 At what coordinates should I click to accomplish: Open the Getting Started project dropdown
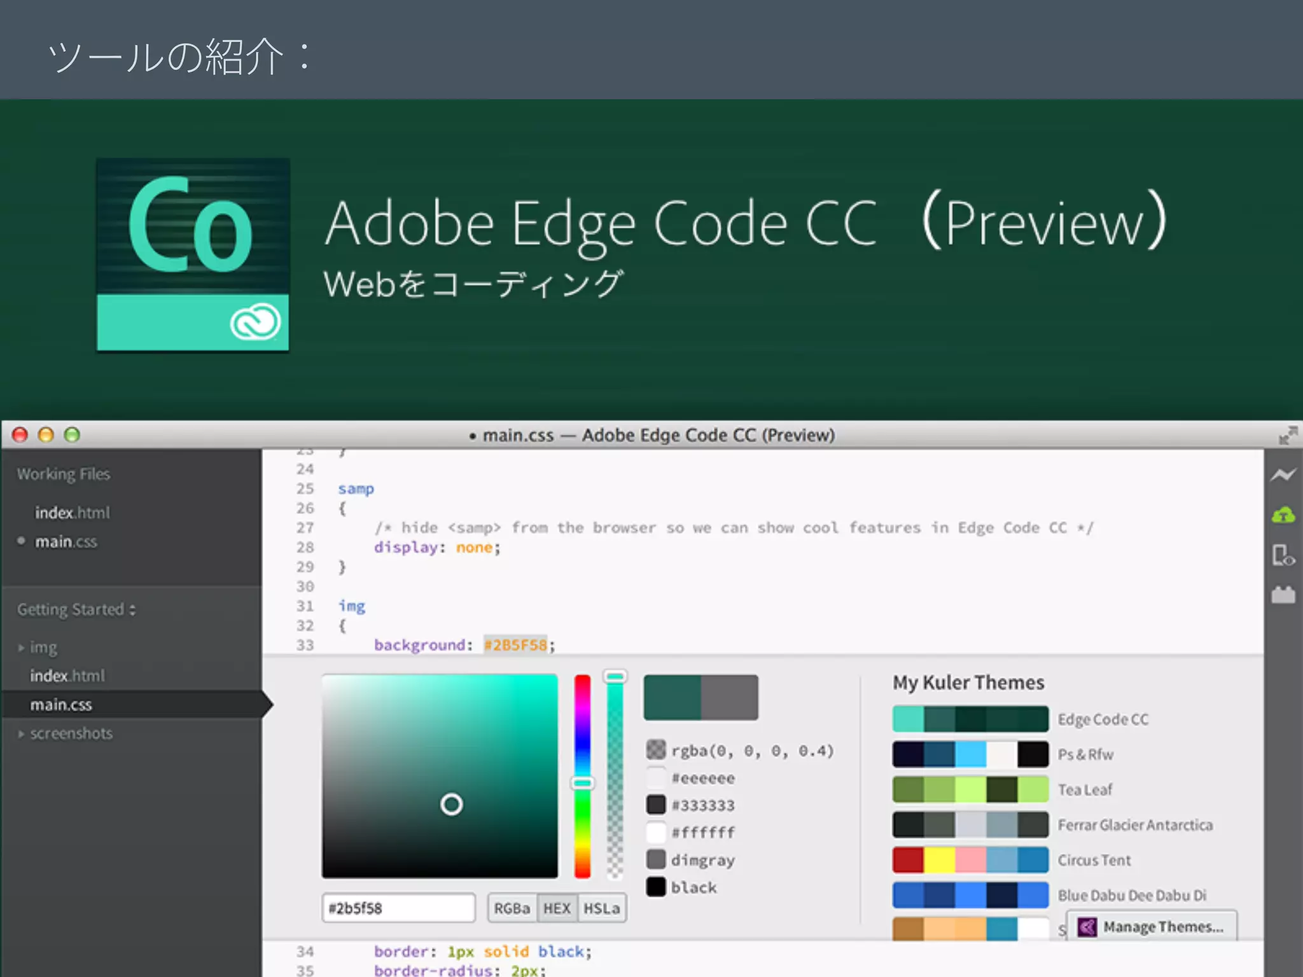coord(76,609)
